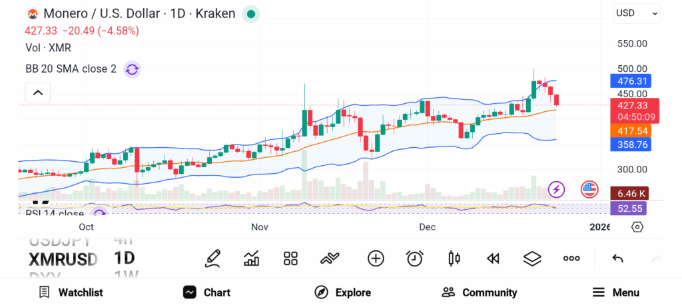Select the 1D interval for XMRUSD
Viewport: 682px width, 307px height.
pos(124,258)
